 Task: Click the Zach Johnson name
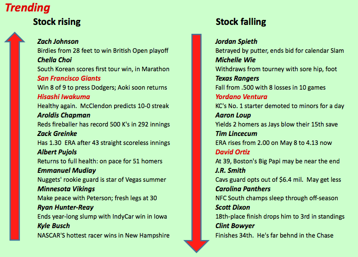(58, 41)
